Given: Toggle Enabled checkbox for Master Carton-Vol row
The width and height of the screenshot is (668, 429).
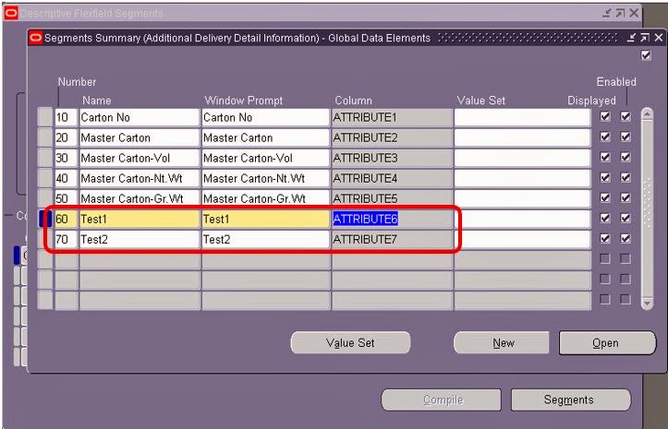Looking at the screenshot, I should pos(625,157).
